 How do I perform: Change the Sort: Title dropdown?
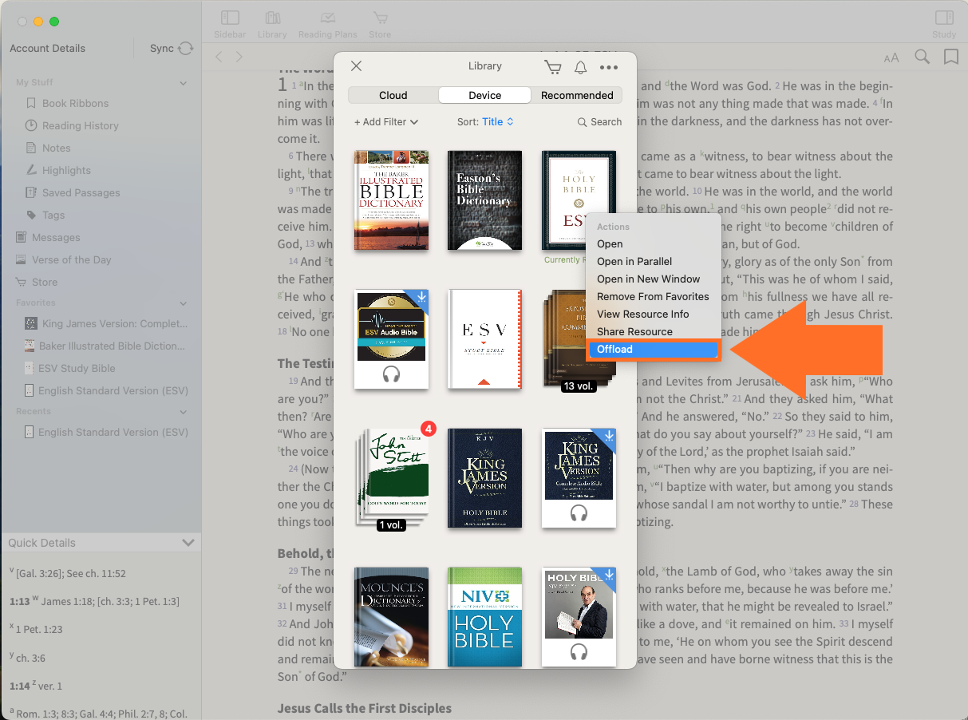click(485, 122)
